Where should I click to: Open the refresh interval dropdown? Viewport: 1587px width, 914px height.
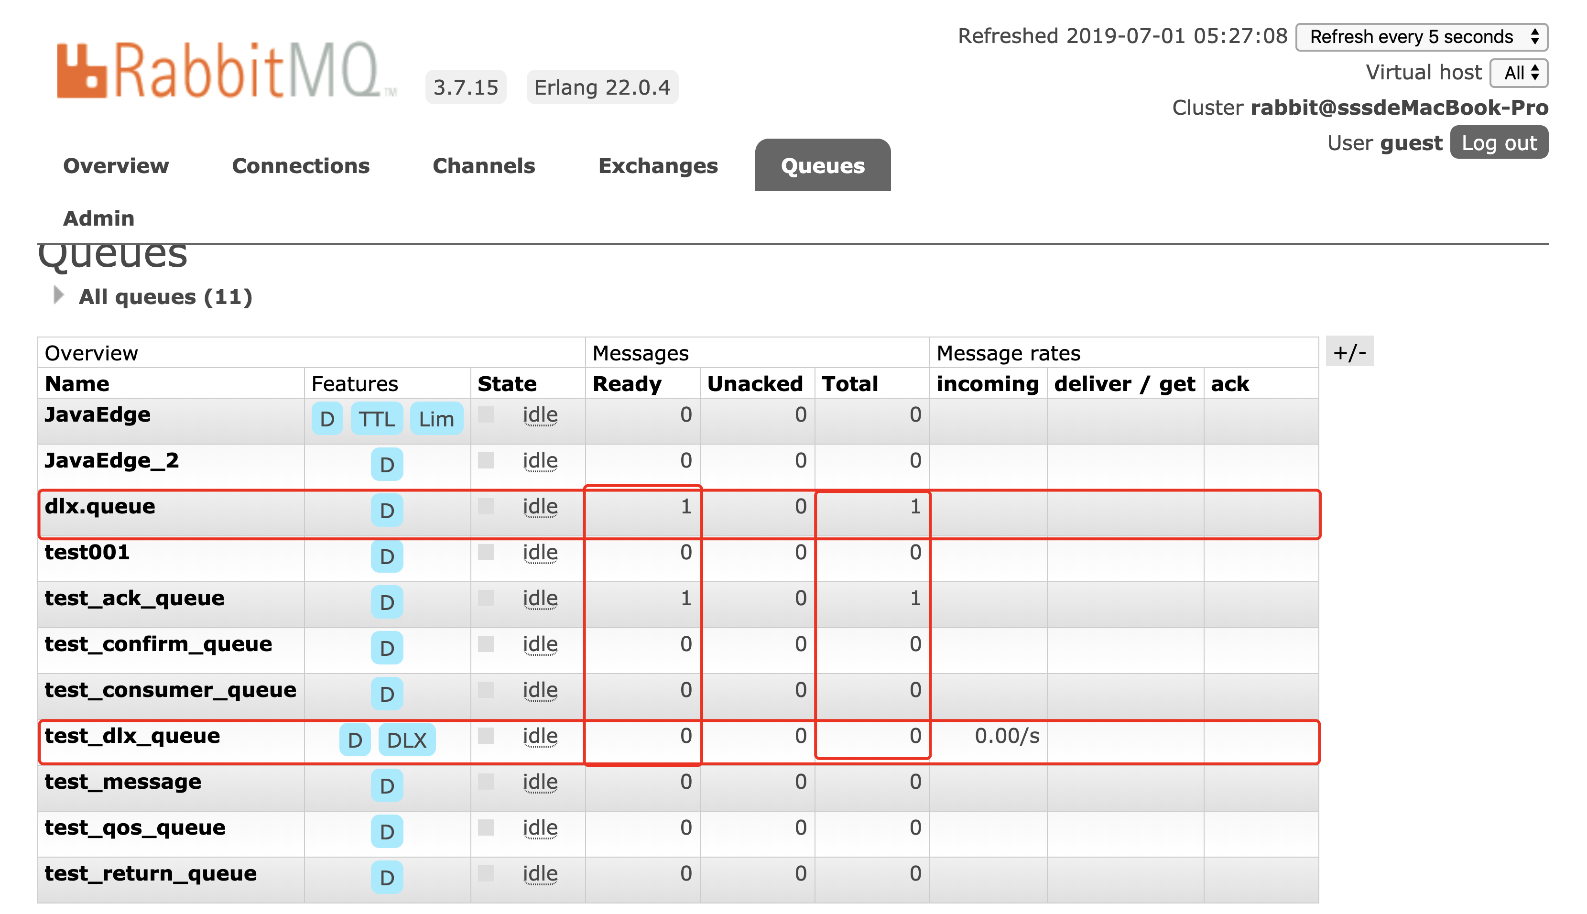coord(1421,37)
